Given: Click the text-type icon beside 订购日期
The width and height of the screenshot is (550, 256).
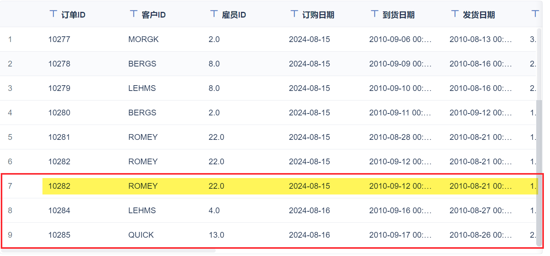Looking at the screenshot, I should coord(294,14).
